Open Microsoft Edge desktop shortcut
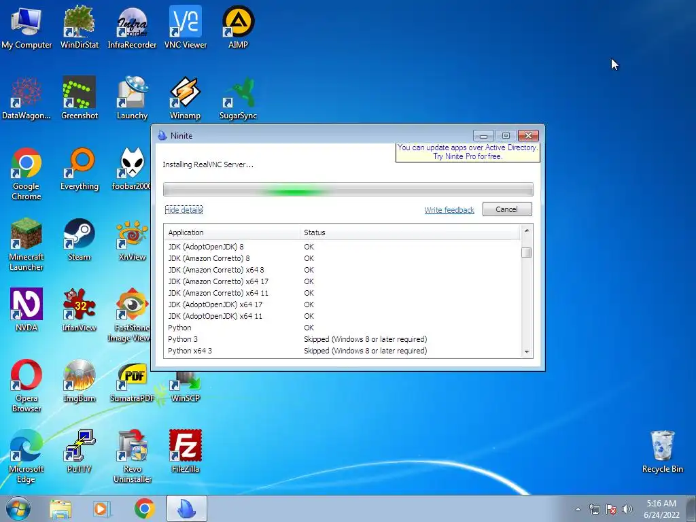 pyautogui.click(x=27, y=456)
